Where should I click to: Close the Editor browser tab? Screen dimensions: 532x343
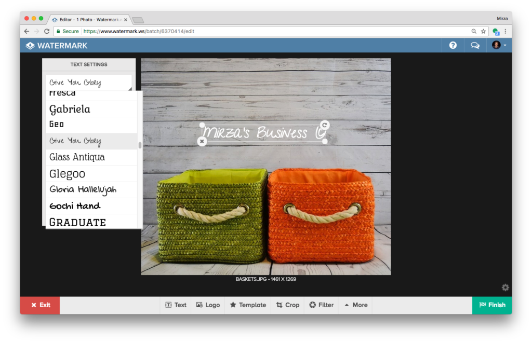click(x=126, y=20)
